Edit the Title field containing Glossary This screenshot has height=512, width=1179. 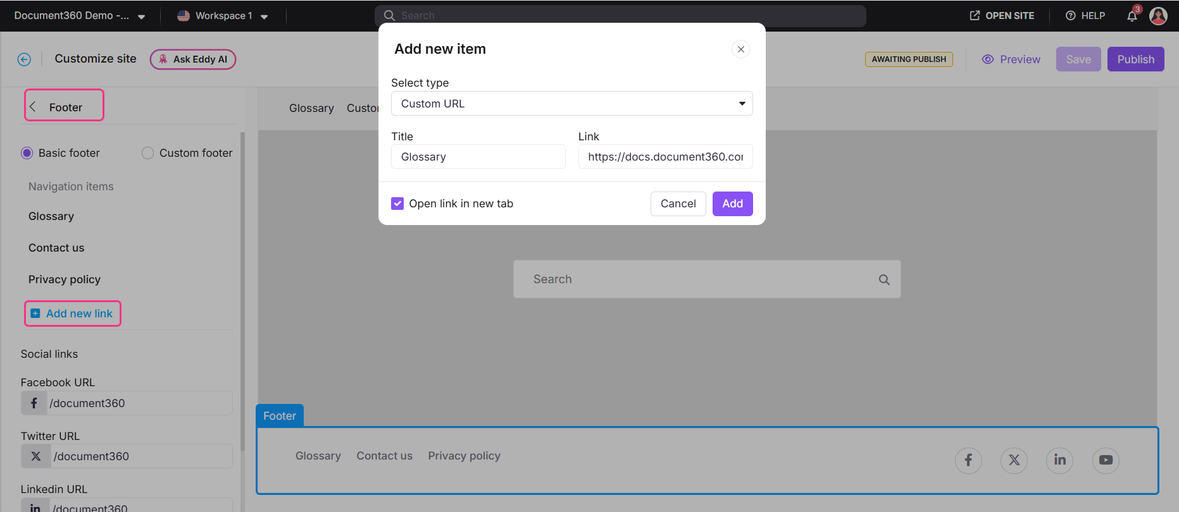click(x=478, y=157)
